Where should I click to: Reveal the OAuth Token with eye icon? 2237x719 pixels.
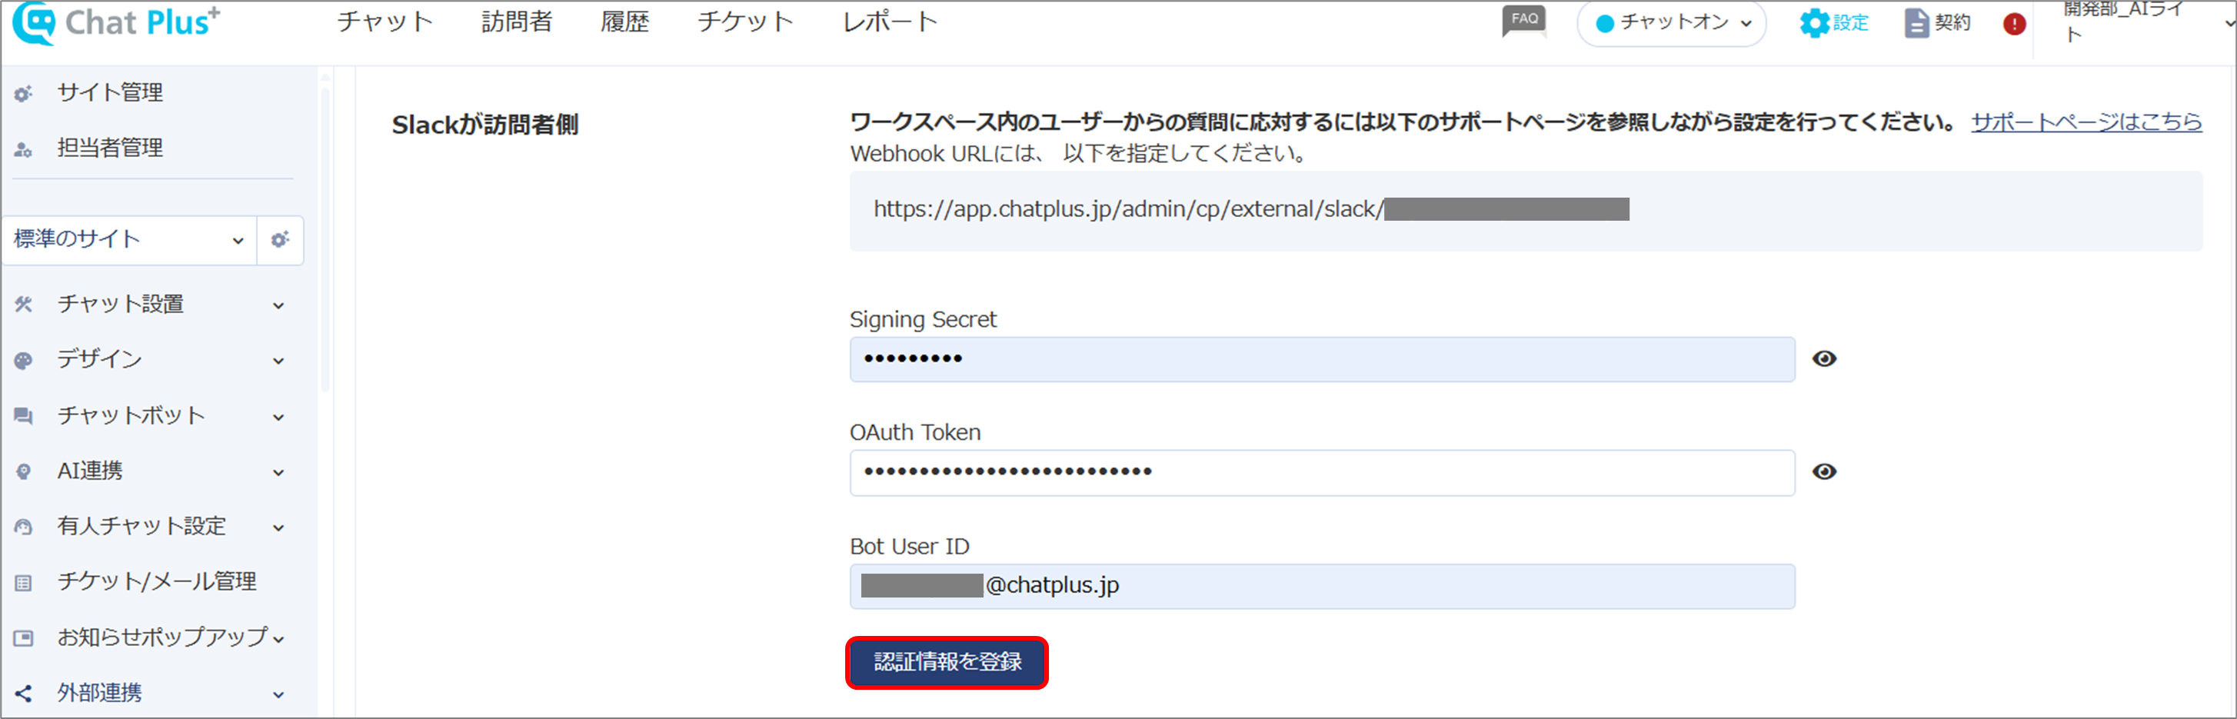(x=1823, y=471)
